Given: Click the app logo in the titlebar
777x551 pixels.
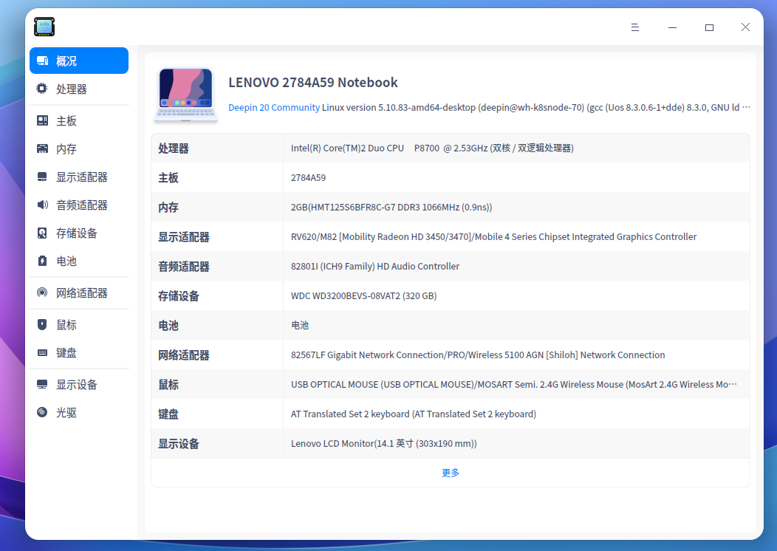Looking at the screenshot, I should tap(44, 27).
